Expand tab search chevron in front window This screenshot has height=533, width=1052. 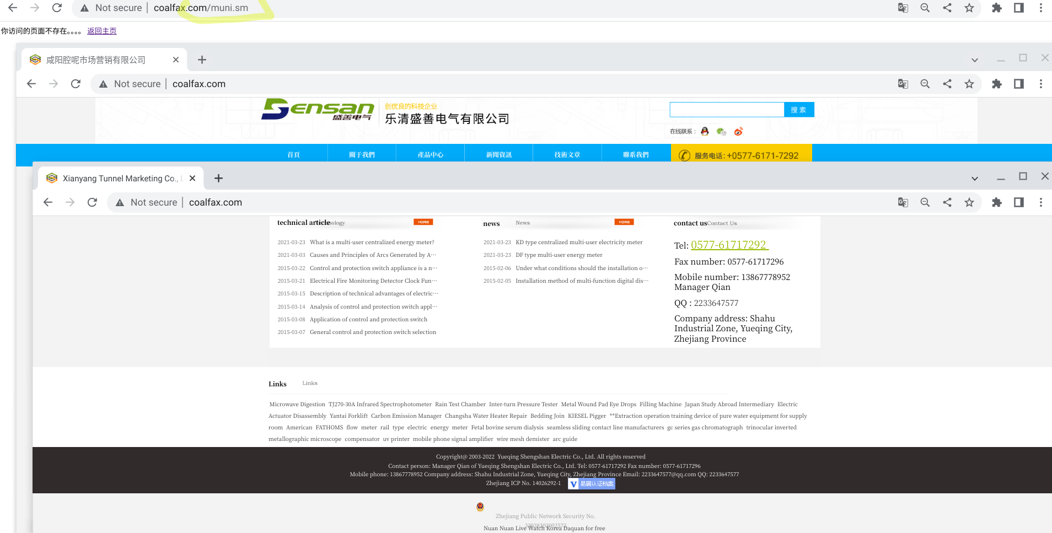pyautogui.click(x=975, y=179)
